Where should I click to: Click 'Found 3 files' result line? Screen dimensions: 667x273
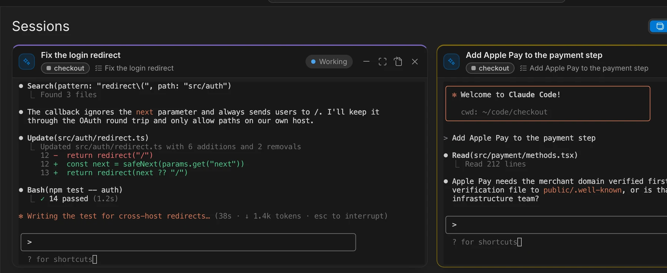click(69, 95)
